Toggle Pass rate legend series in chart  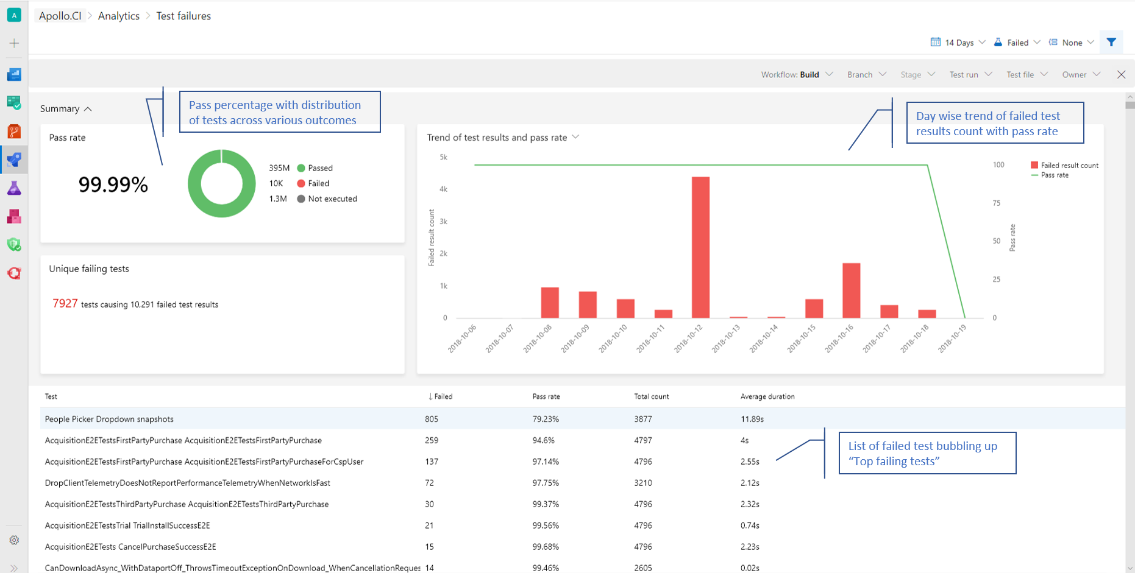pos(1054,175)
